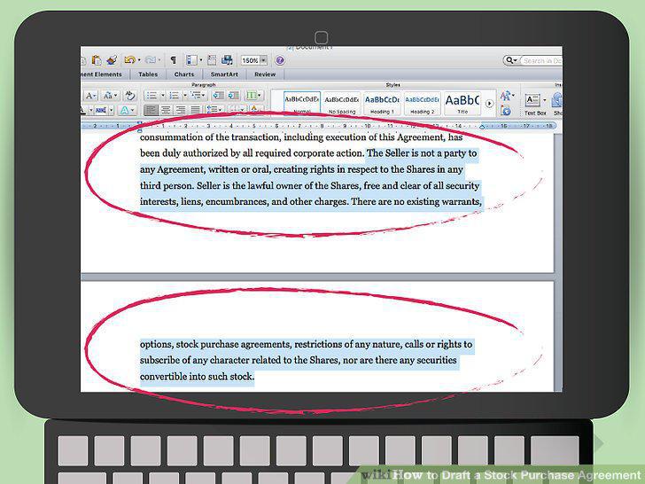This screenshot has height=484, width=645.
Task: Open the Styles pane icon below Change Styles
Action: click(x=506, y=110)
